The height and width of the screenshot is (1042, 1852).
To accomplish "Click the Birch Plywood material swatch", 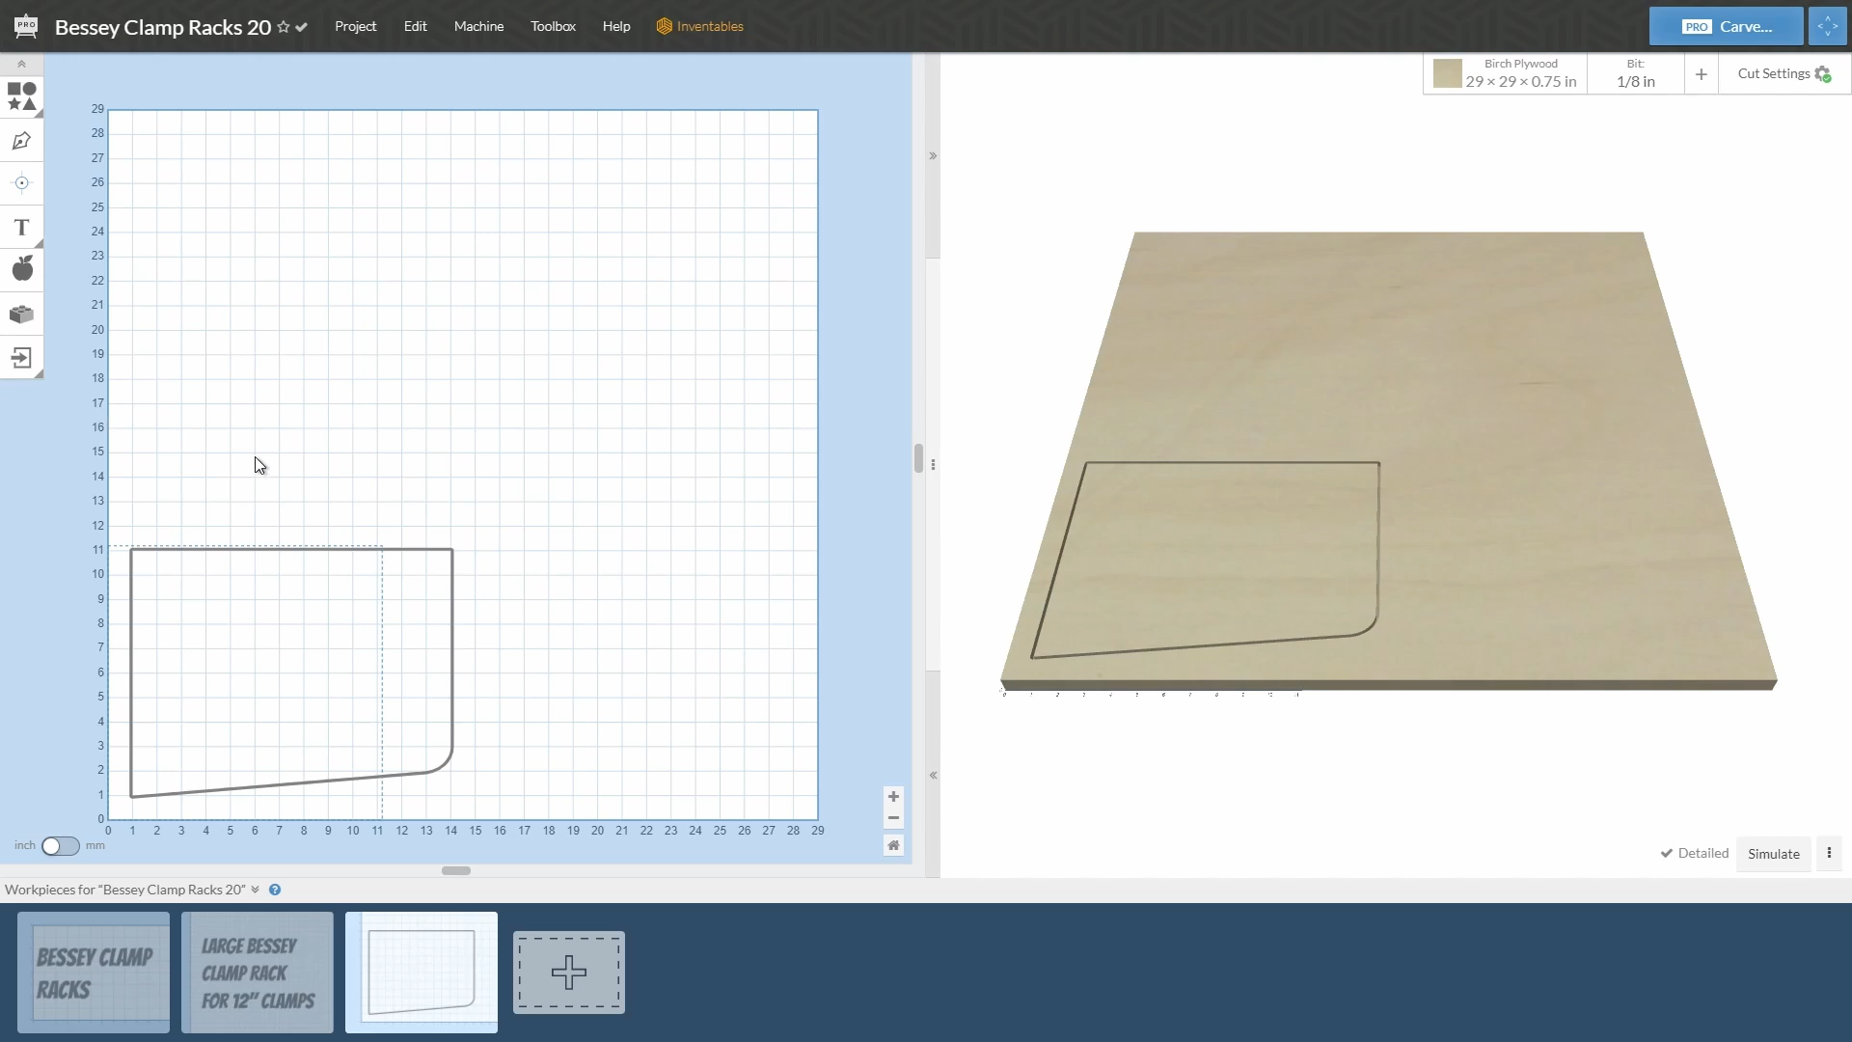I will 1447,74.
